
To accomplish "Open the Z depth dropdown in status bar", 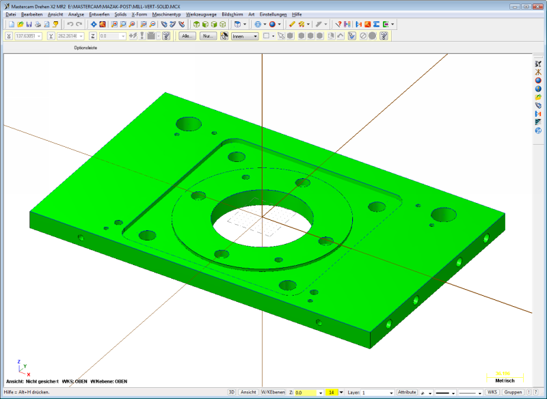I will click(321, 393).
